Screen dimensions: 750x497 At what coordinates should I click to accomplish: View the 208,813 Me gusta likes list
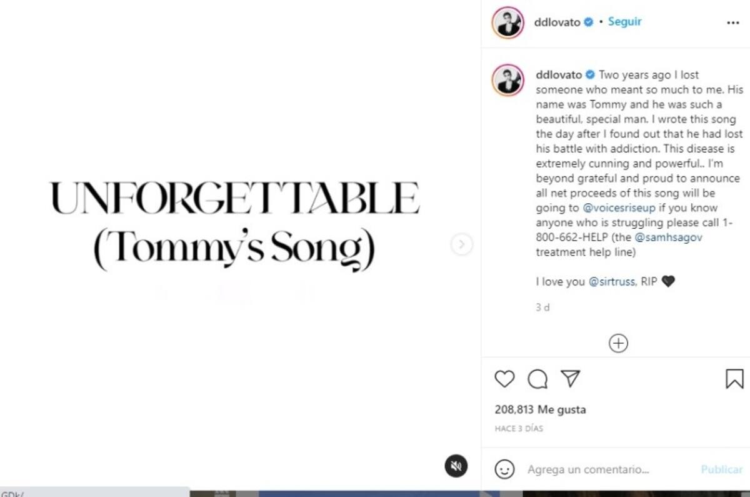[540, 410]
